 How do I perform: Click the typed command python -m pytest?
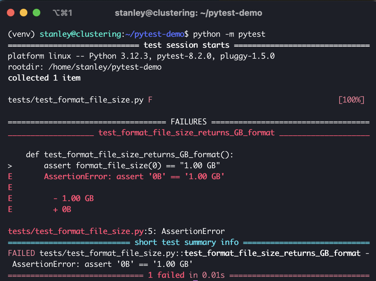(229, 34)
